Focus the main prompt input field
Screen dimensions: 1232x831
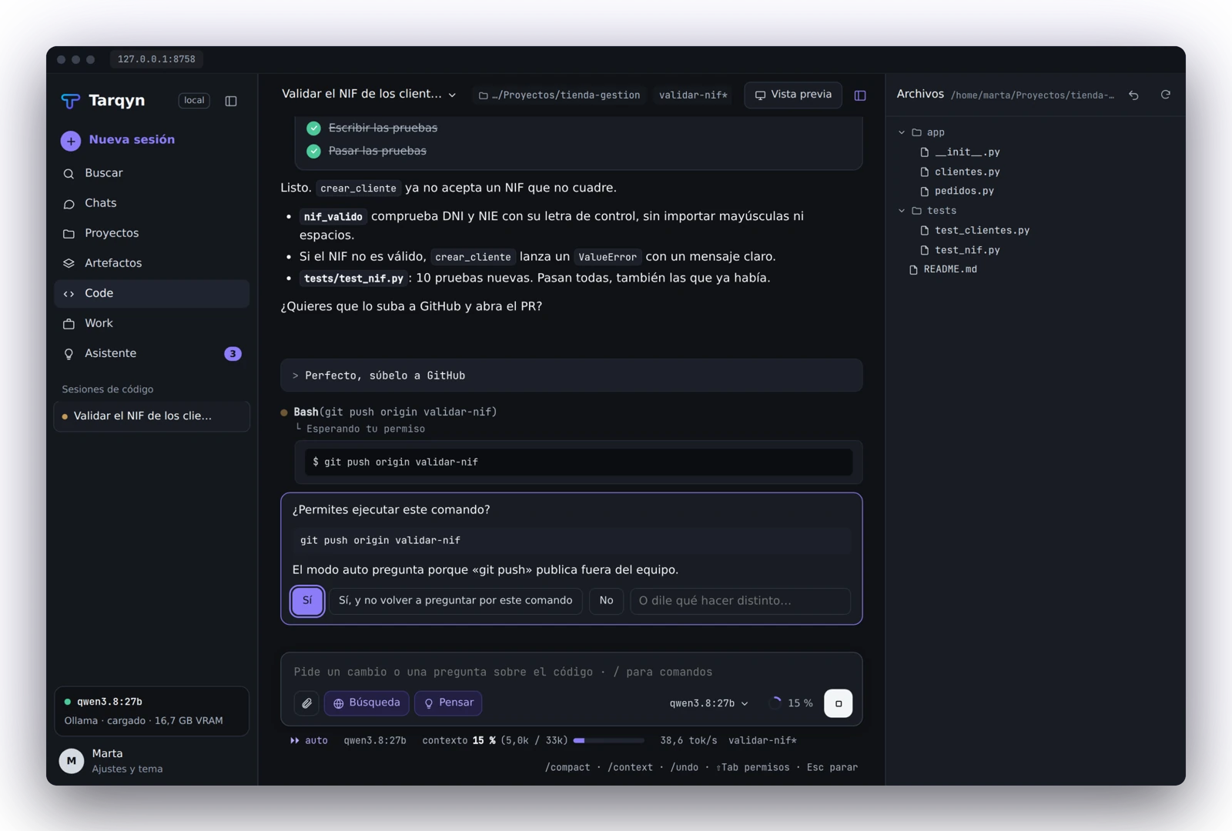point(571,672)
